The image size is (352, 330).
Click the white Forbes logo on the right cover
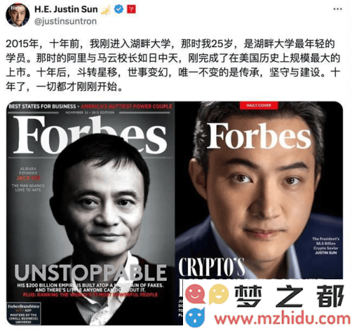pyautogui.click(x=259, y=136)
